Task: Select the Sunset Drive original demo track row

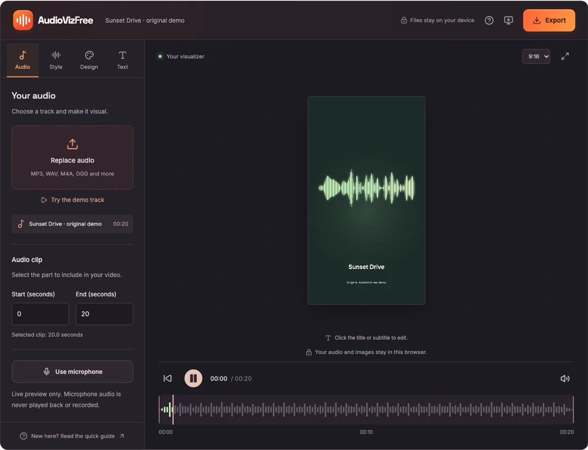Action: coord(73,224)
